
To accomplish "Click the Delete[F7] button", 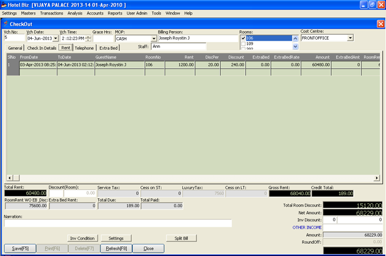I will pyautogui.click(x=84, y=248).
